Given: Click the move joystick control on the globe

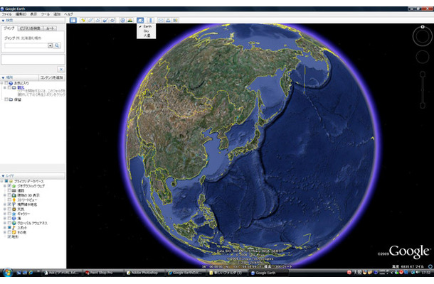Looking at the screenshot, I should tap(423, 57).
